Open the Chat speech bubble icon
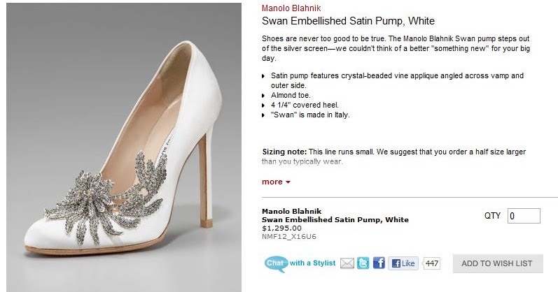 pyautogui.click(x=276, y=263)
